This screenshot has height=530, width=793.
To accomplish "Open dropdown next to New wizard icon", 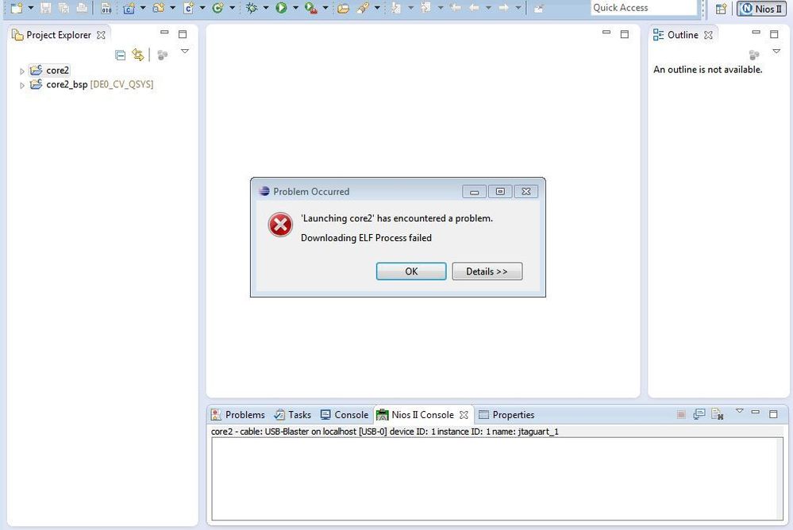I will 31,8.
